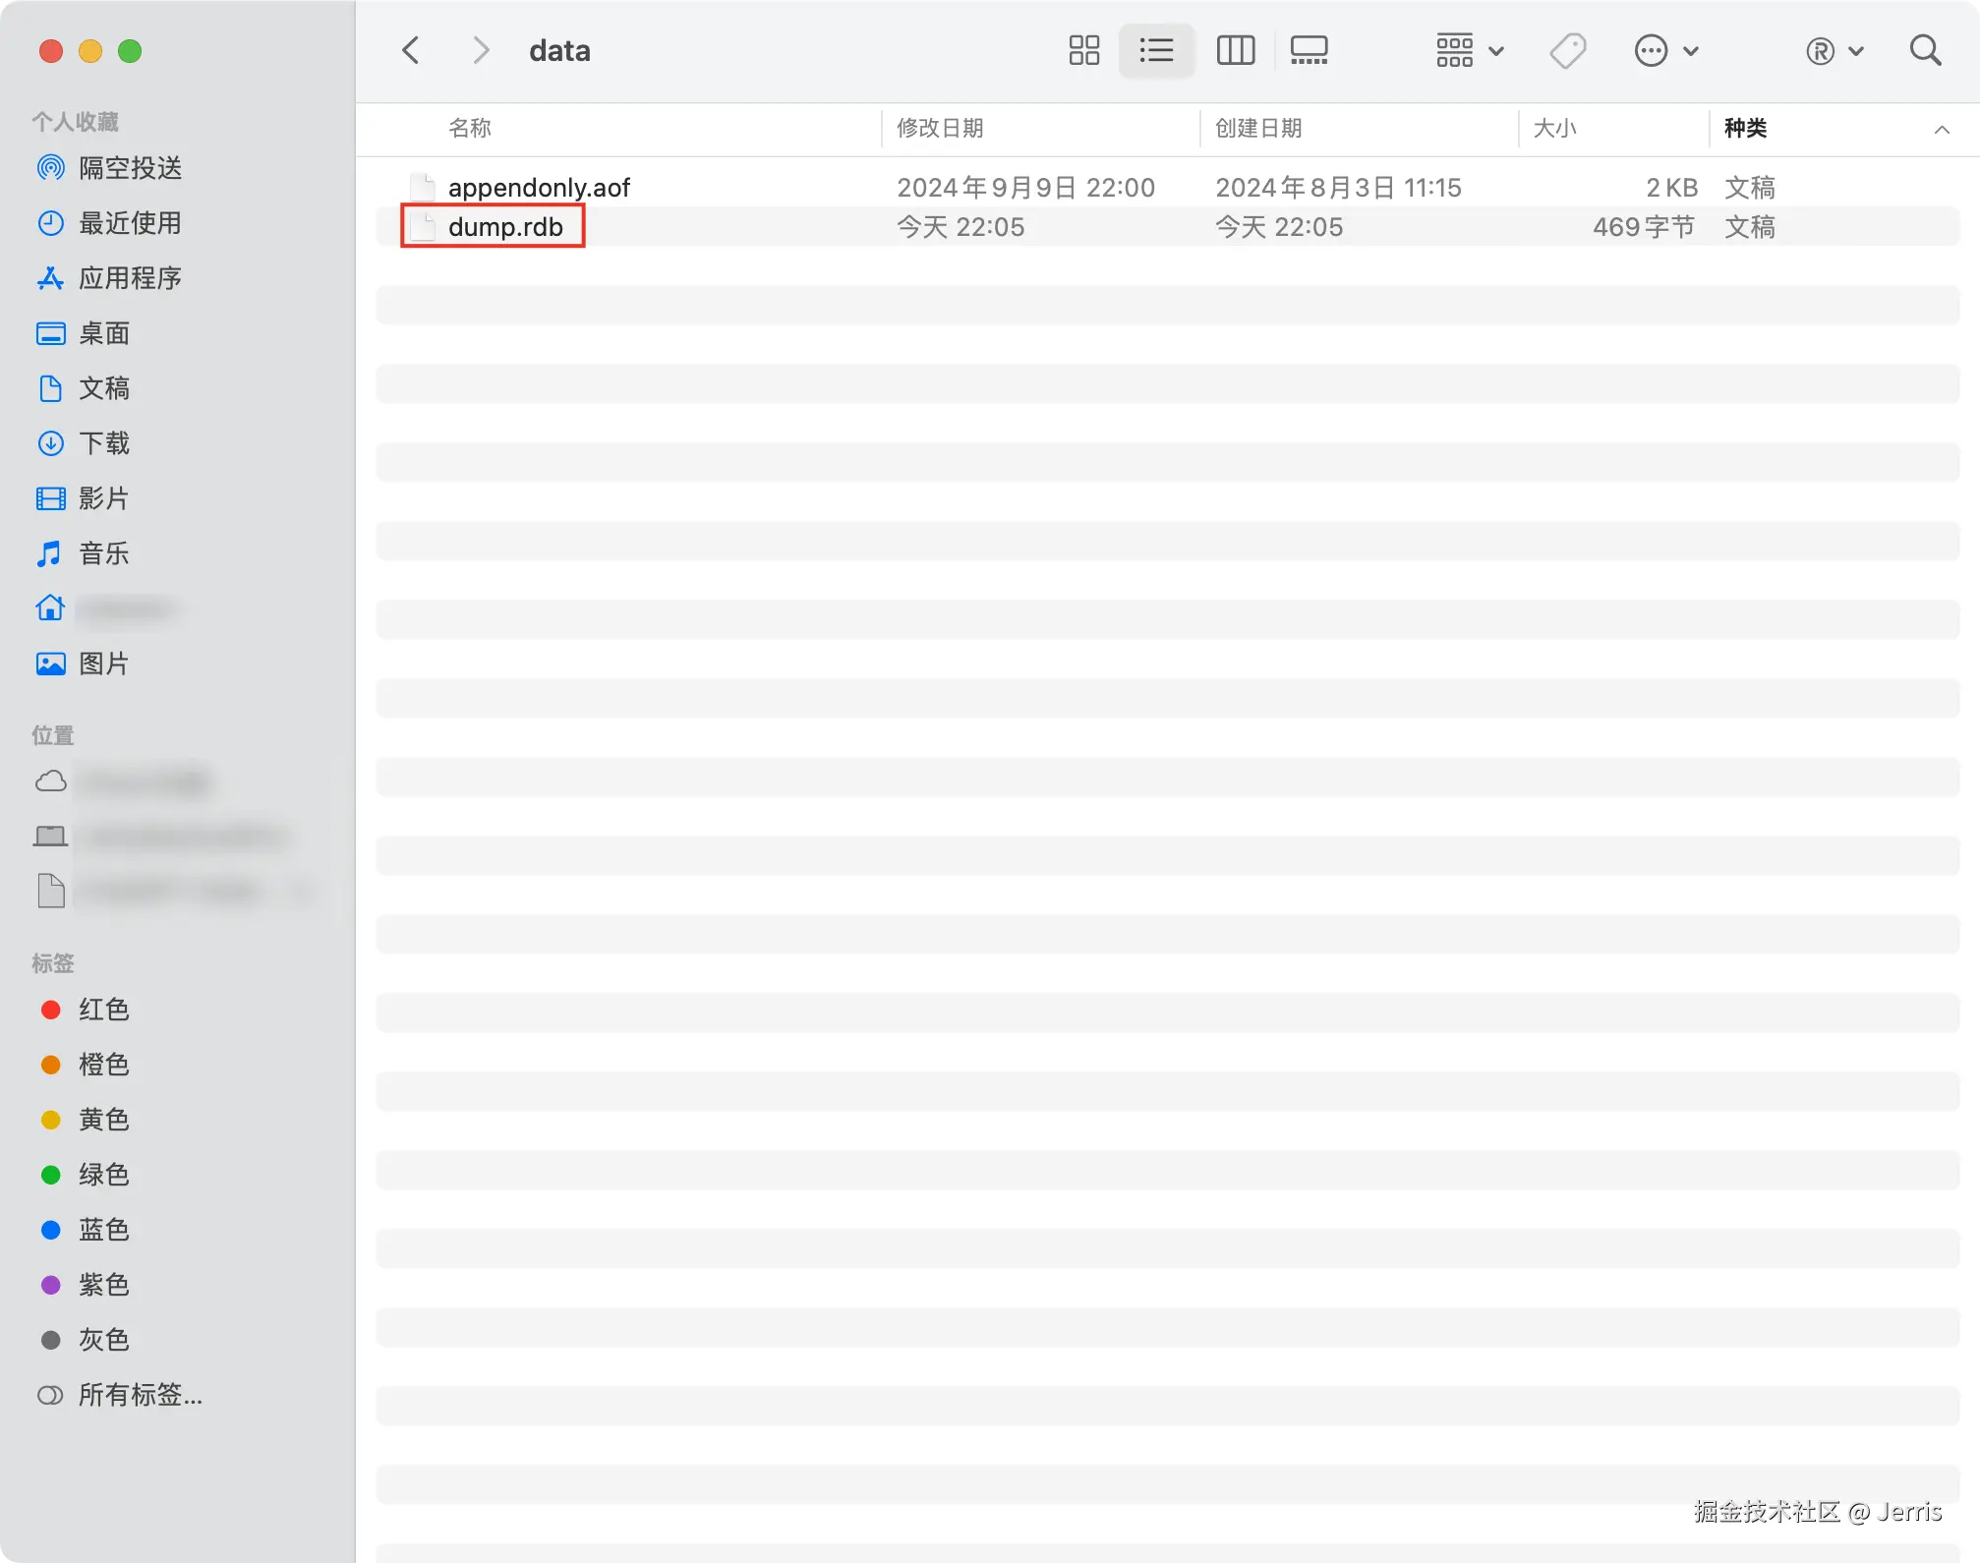Open the group-by dropdown
The width and height of the screenshot is (1980, 1563).
[x=1469, y=50]
